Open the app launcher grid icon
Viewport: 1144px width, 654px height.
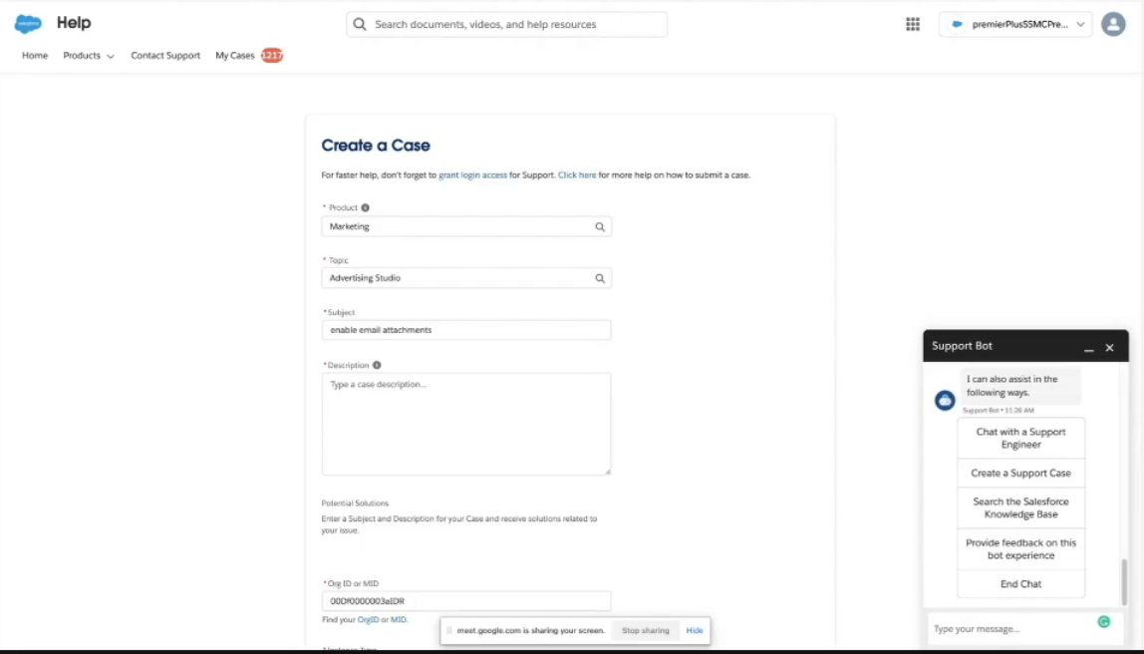pos(913,24)
